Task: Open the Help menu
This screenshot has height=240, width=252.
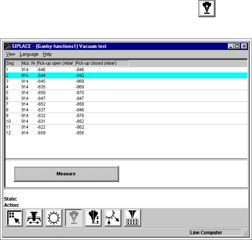Action: coord(47,54)
